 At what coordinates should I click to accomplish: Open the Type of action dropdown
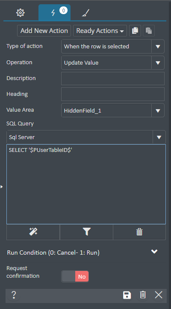(x=113, y=47)
